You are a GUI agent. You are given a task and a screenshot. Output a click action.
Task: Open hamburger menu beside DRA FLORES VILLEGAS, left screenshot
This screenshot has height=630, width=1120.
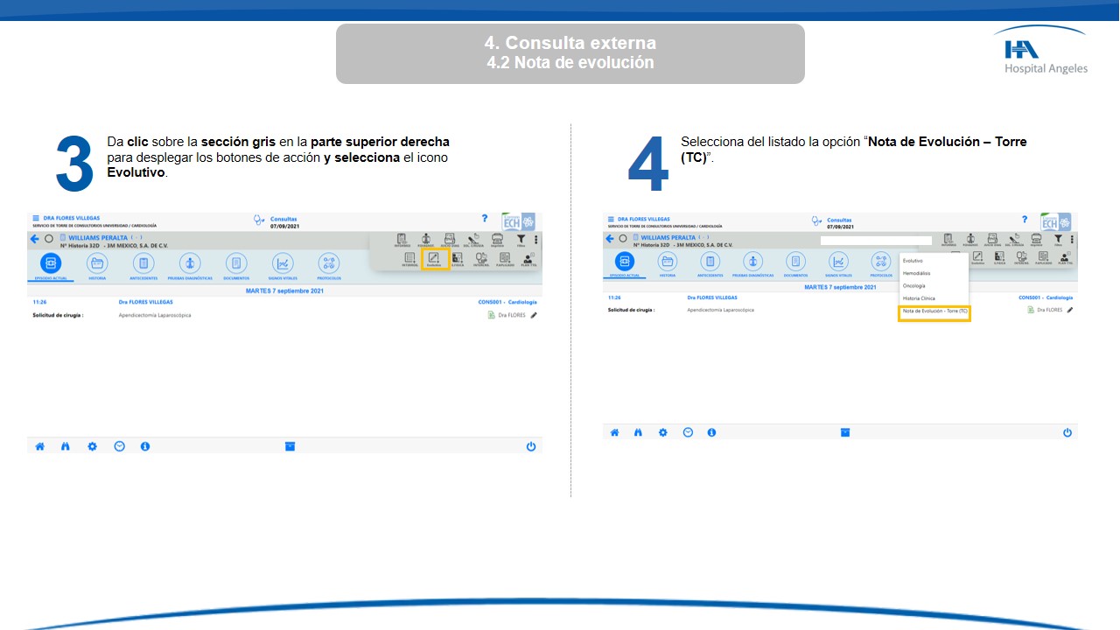[x=36, y=218]
